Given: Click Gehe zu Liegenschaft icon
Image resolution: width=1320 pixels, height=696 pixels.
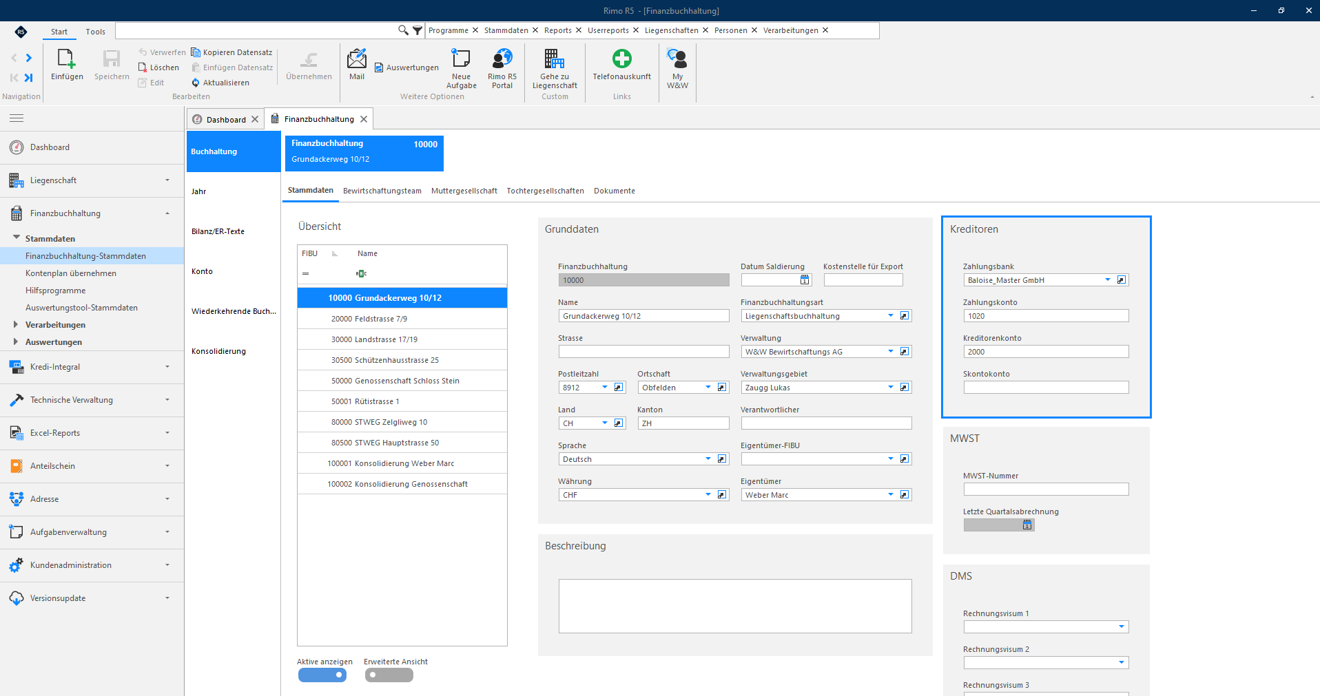Looking at the screenshot, I should [x=555, y=59].
